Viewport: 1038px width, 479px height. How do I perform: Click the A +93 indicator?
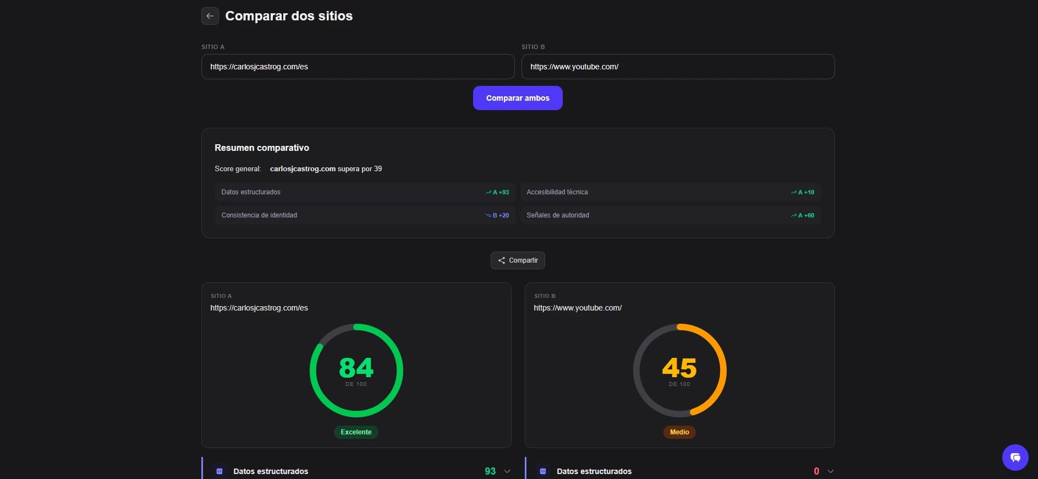(x=497, y=192)
